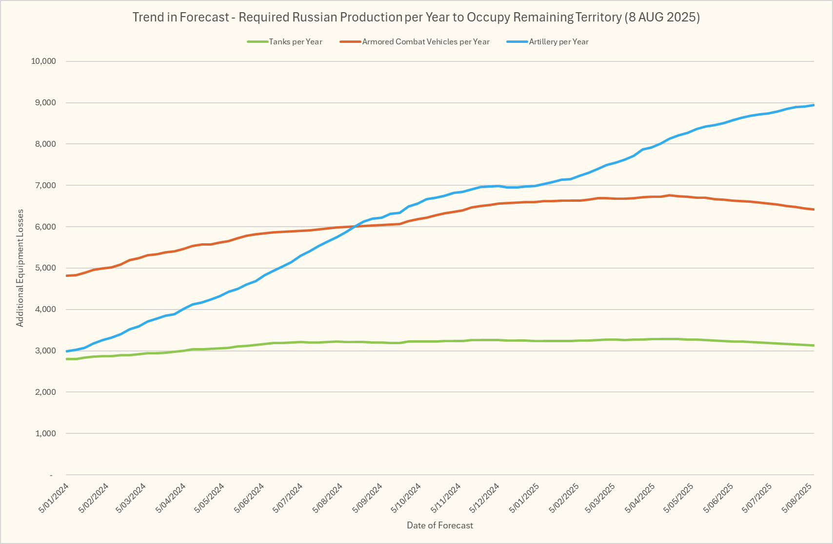Click the 5,000 y-axis tick label
The image size is (833, 544).
coord(45,268)
